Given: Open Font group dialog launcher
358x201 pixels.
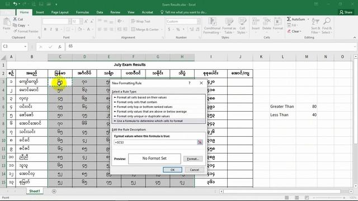Looking at the screenshot, I should 93,37.
